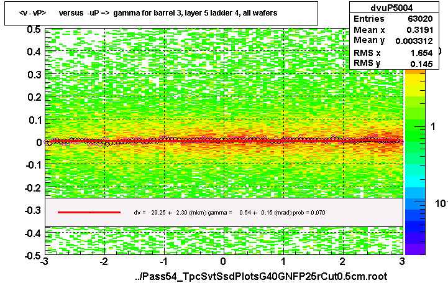
Task: Click the color scale label 1
Action: [x=433, y=126]
